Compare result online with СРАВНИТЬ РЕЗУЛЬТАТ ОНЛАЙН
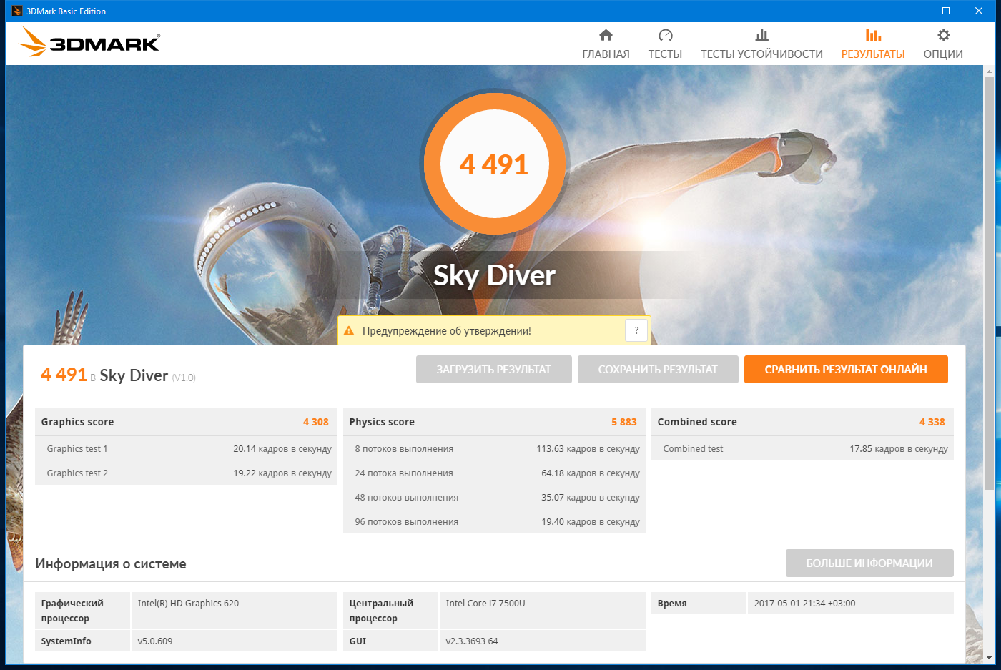This screenshot has width=1001, height=670. pyautogui.click(x=846, y=370)
